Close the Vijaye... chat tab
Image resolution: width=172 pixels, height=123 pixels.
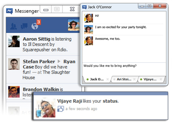tap(161, 79)
